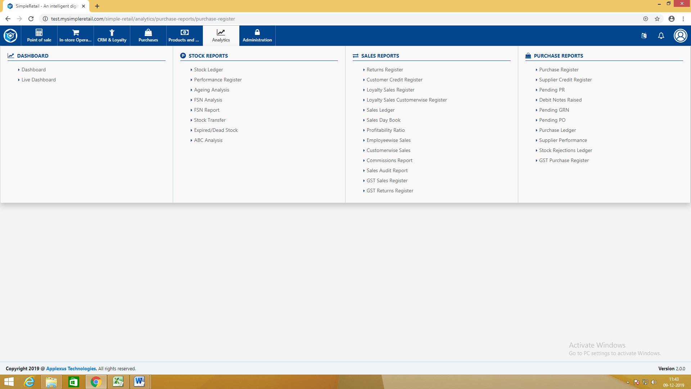Open In-store Operations cart menu
The width and height of the screenshot is (691, 389).
(x=76, y=36)
